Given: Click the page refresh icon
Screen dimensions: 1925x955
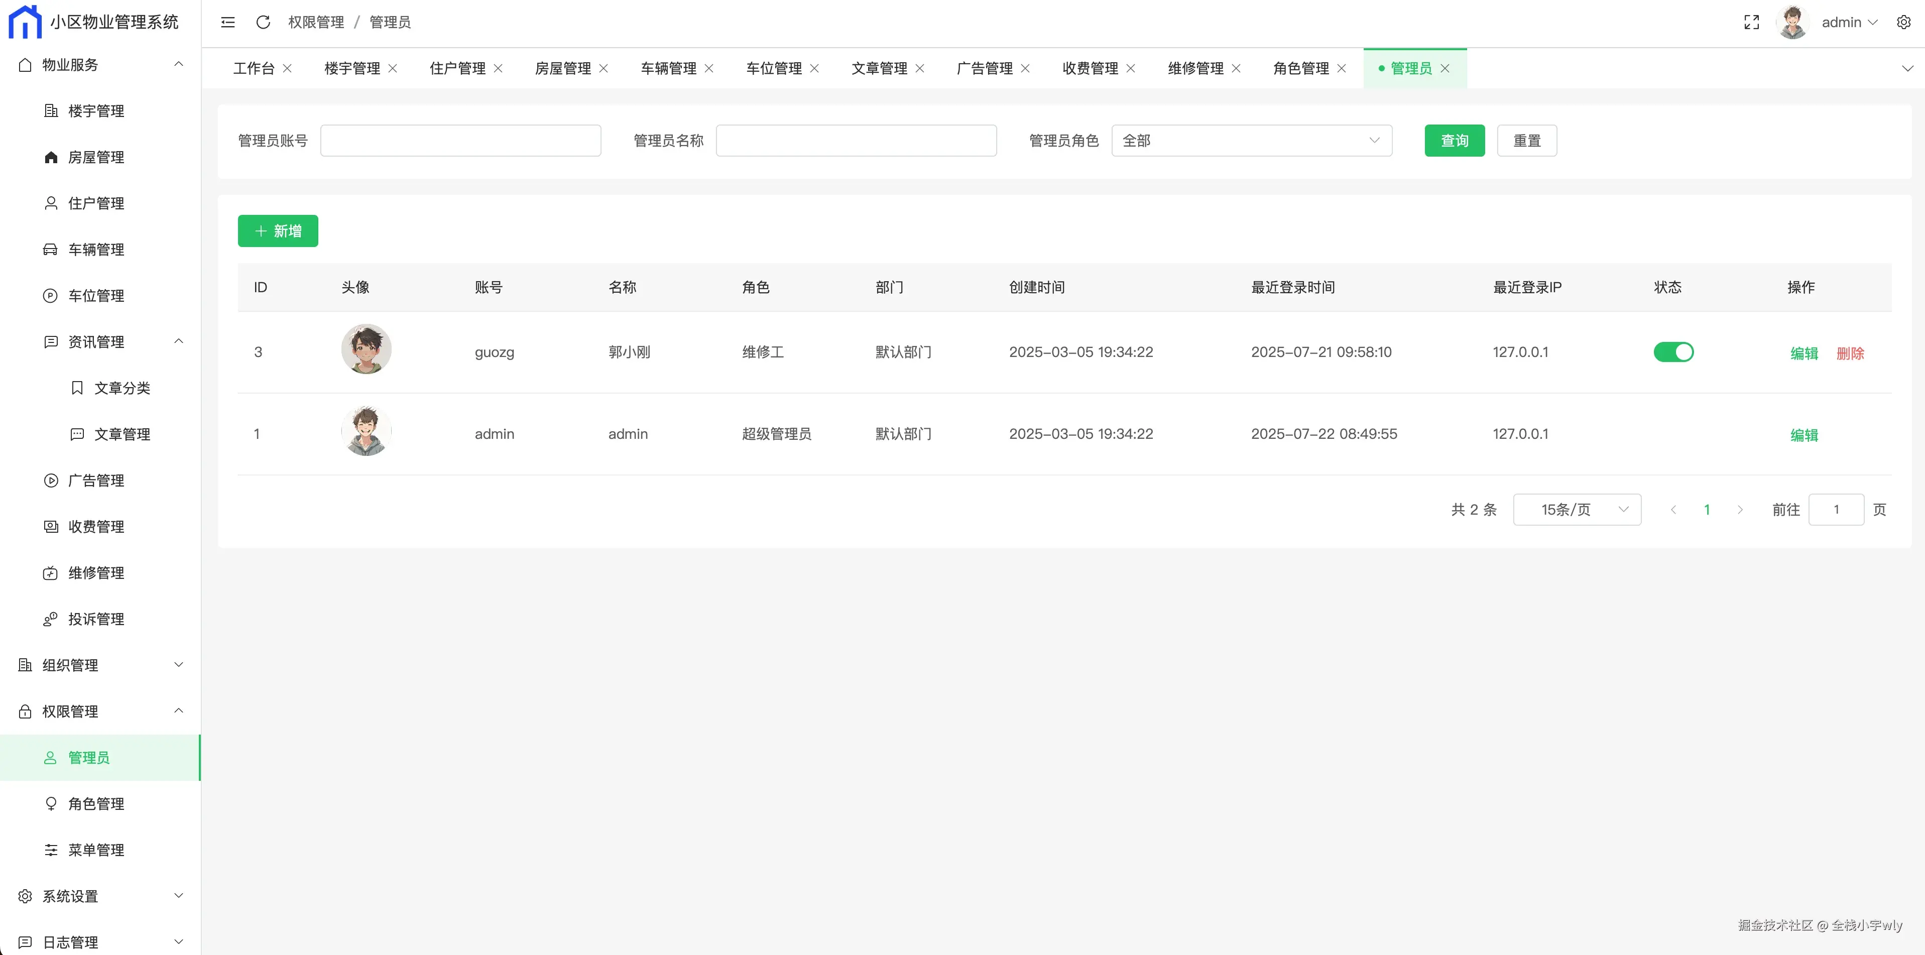Looking at the screenshot, I should coord(263,23).
